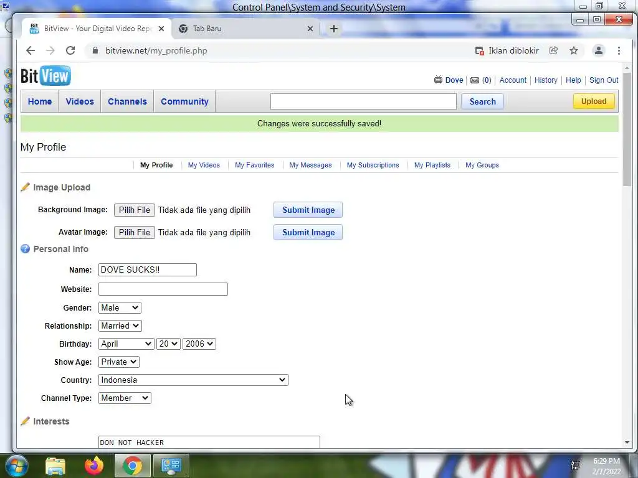Click the share page icon
Screen dimensions: 638x478
click(x=553, y=50)
